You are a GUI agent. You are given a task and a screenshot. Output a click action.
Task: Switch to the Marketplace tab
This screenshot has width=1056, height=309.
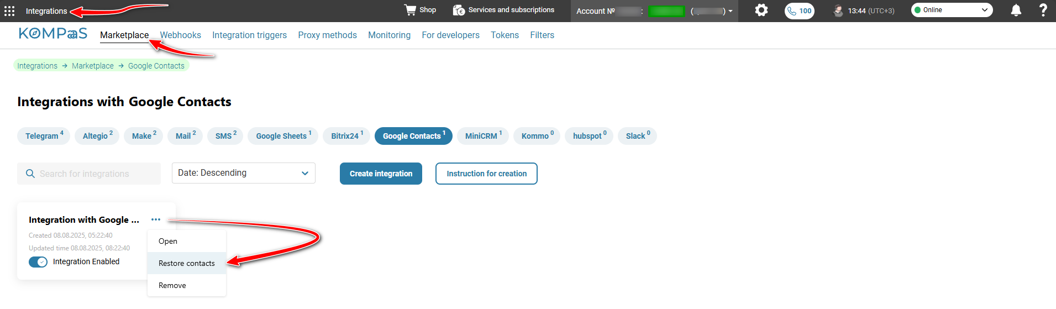[x=124, y=35]
